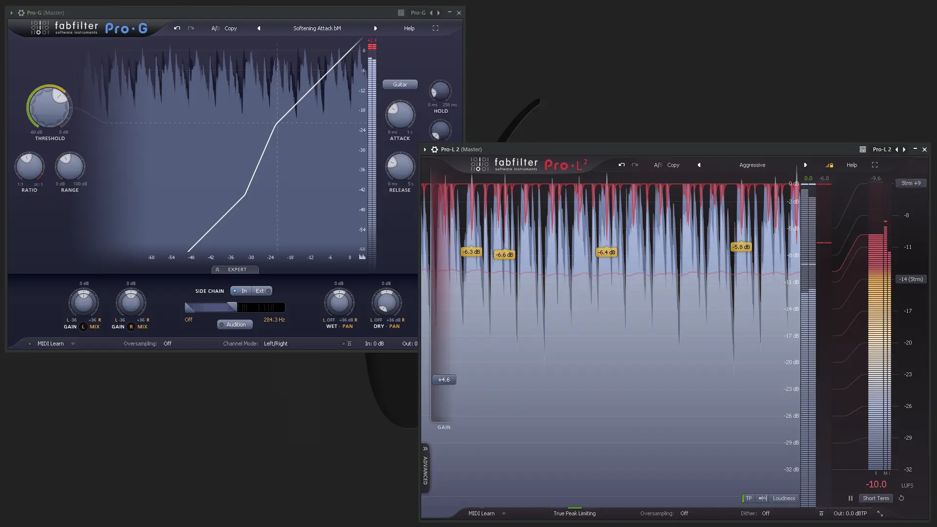Pause the Pro-L 2 loudness meter

pyautogui.click(x=850, y=498)
